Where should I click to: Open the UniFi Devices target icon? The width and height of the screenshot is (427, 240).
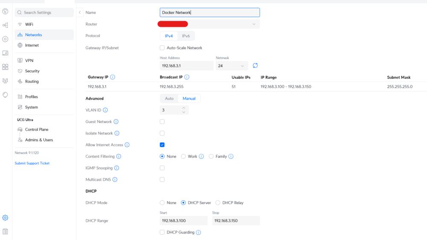(x=5, y=39)
